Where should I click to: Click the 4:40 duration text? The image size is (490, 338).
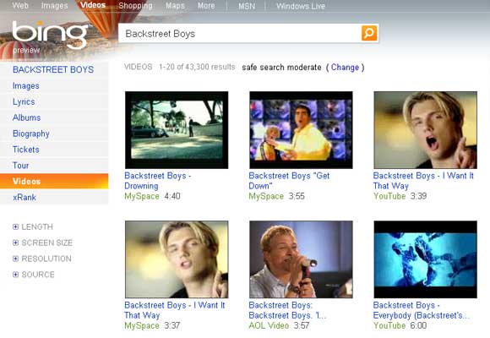point(172,196)
